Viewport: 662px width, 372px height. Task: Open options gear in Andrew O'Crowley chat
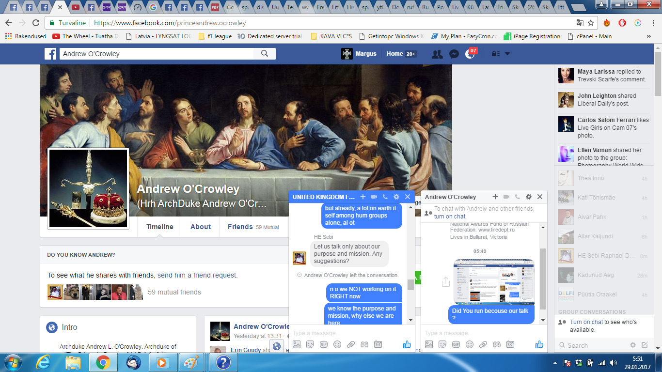[x=529, y=197]
